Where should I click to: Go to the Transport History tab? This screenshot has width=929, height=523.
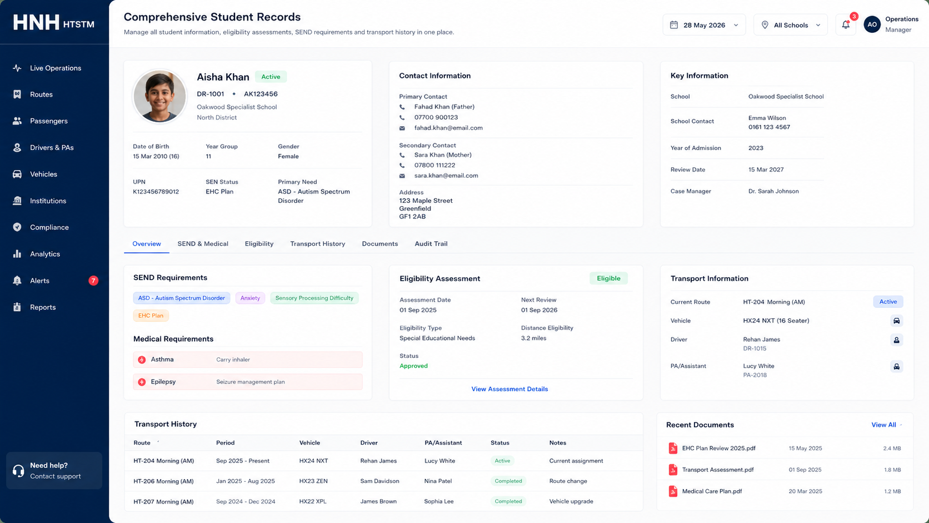[318, 243]
